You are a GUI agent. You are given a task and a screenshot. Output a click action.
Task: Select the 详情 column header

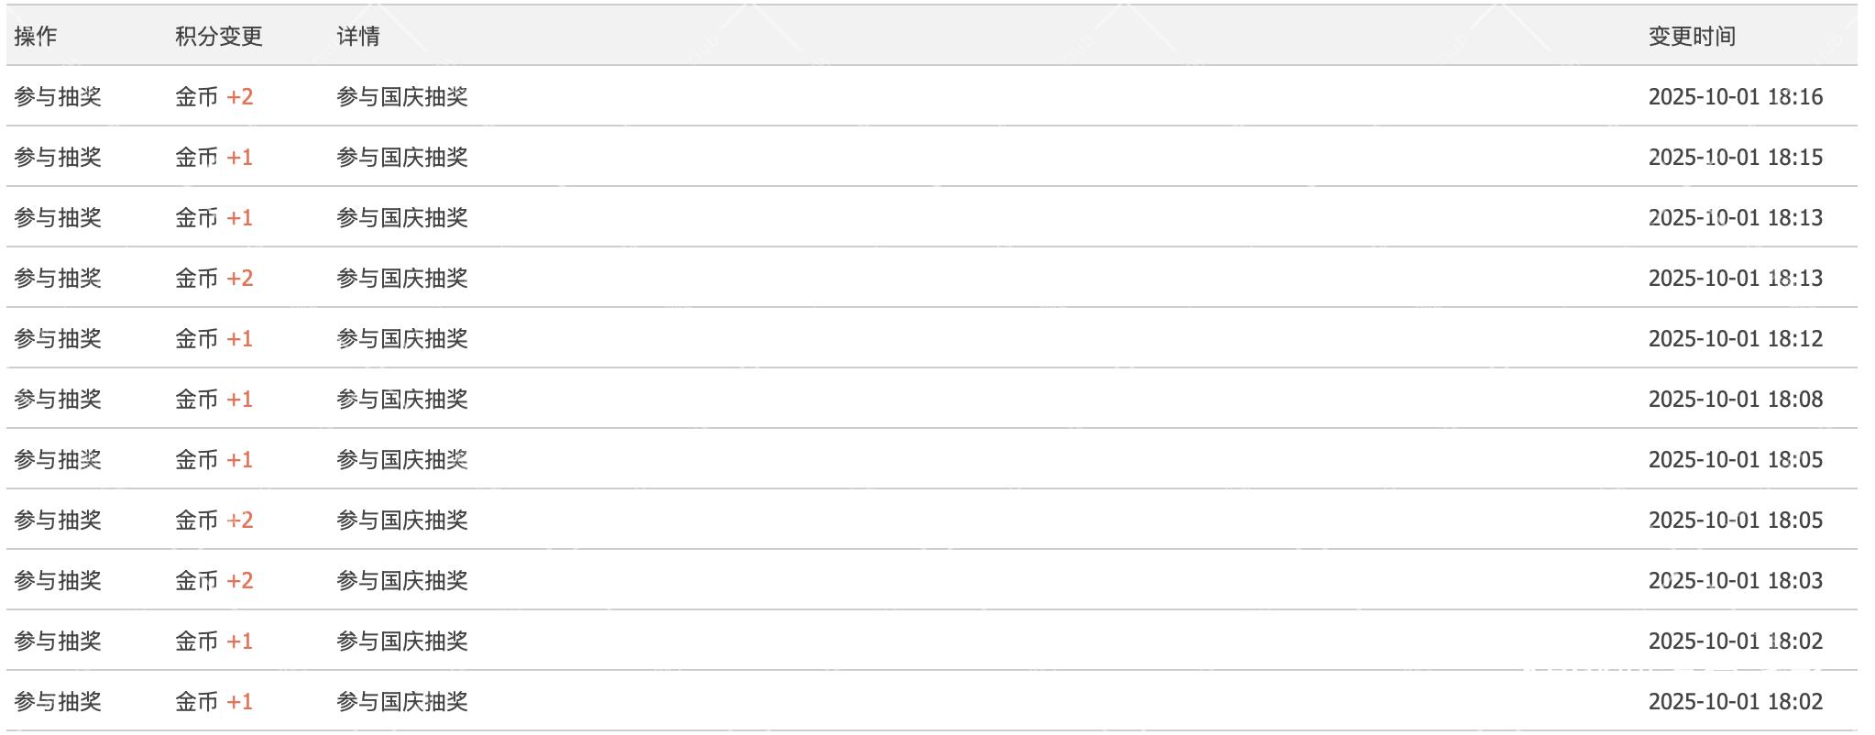pos(358,36)
